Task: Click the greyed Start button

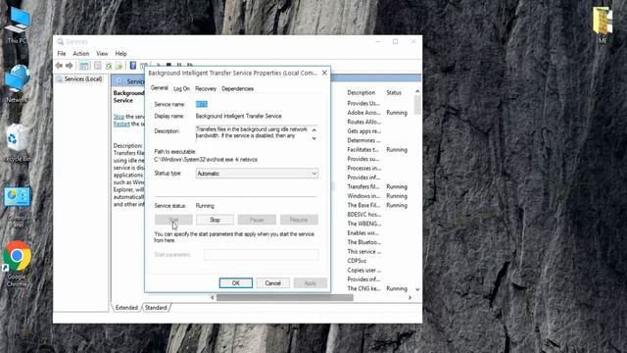Action: [173, 220]
